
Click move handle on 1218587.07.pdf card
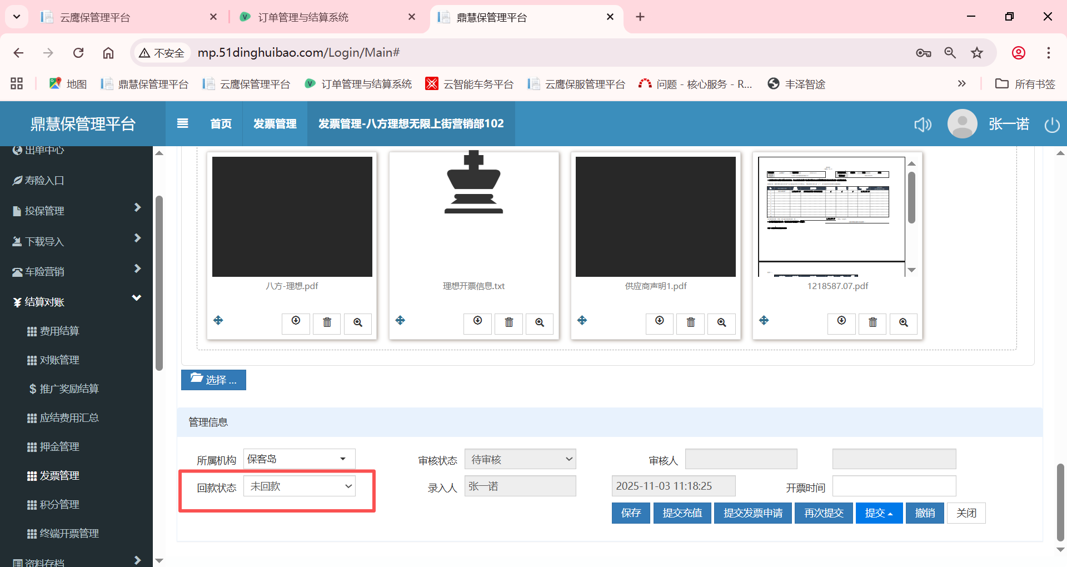[764, 320]
